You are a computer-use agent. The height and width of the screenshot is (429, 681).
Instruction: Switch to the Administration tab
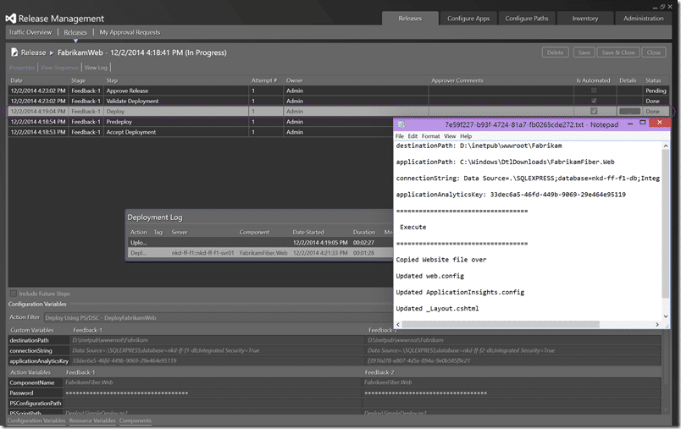tap(643, 19)
